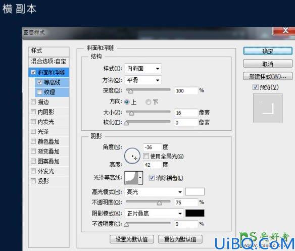
Task: Click the angle dial control
Action: [132, 156]
